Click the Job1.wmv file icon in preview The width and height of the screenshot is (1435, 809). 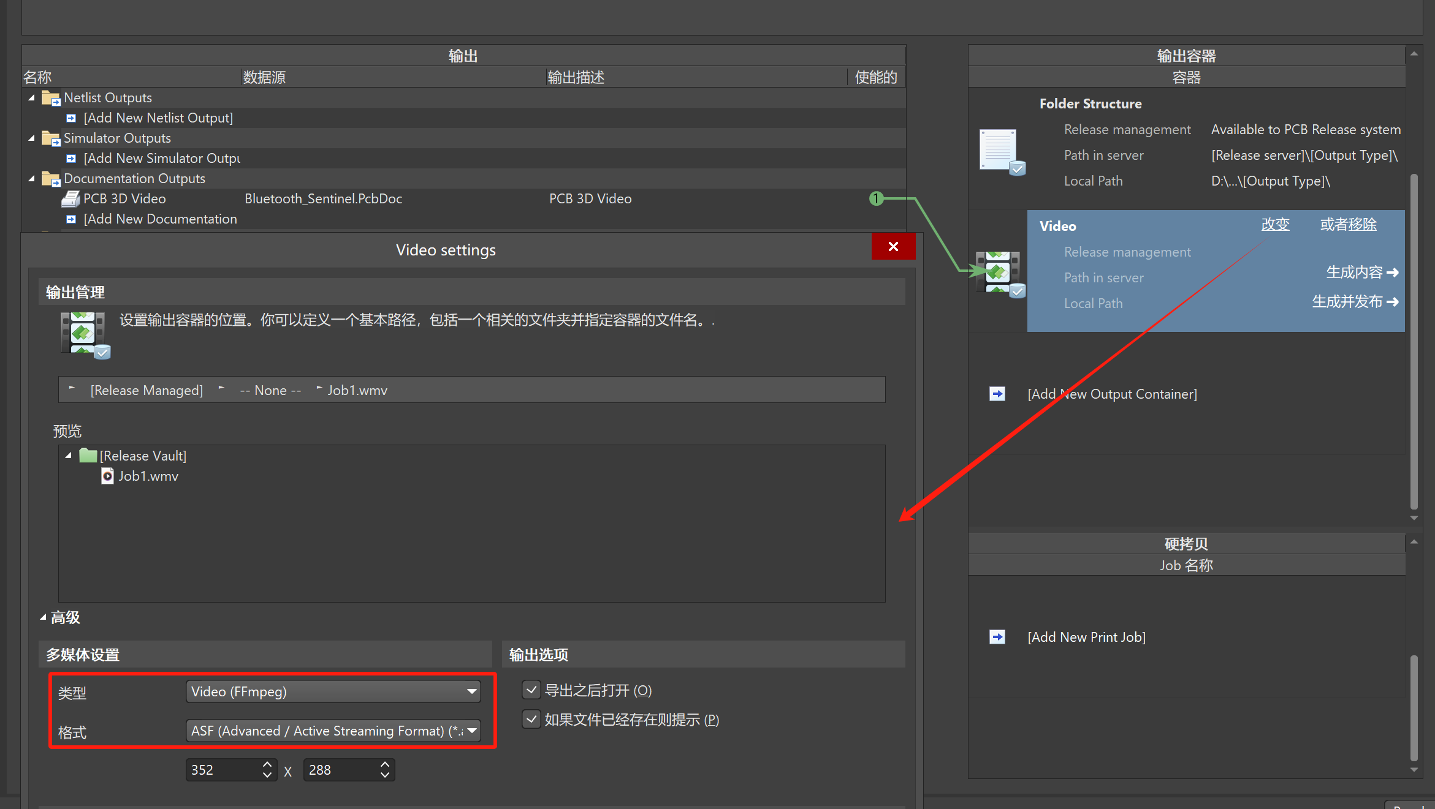click(107, 476)
